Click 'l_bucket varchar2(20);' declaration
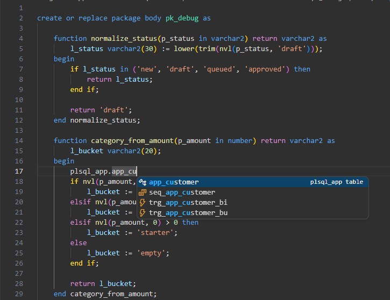The width and height of the screenshot is (390, 300). [116, 151]
